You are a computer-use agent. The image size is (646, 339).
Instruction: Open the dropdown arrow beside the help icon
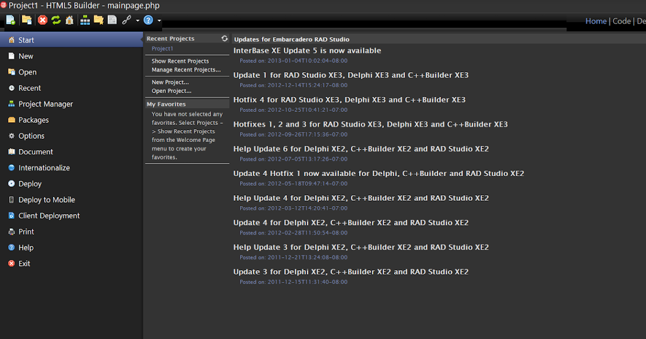(x=159, y=21)
